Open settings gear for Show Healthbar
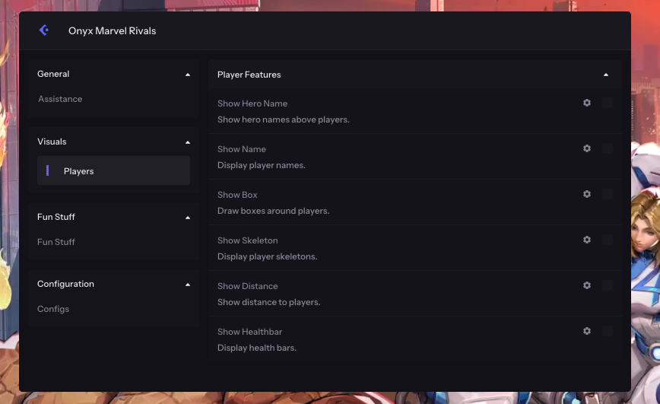The height and width of the screenshot is (404, 660). pyautogui.click(x=587, y=331)
